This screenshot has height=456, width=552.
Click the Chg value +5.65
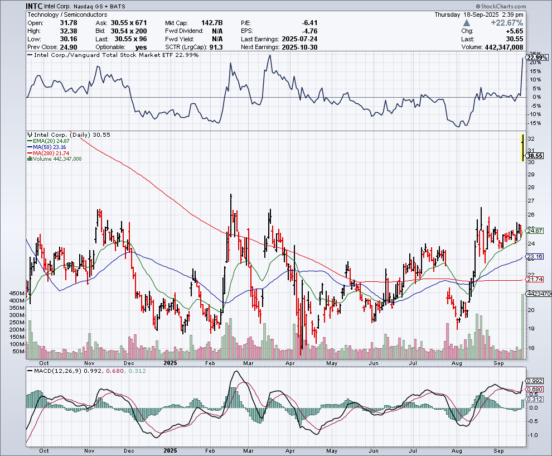coord(515,31)
